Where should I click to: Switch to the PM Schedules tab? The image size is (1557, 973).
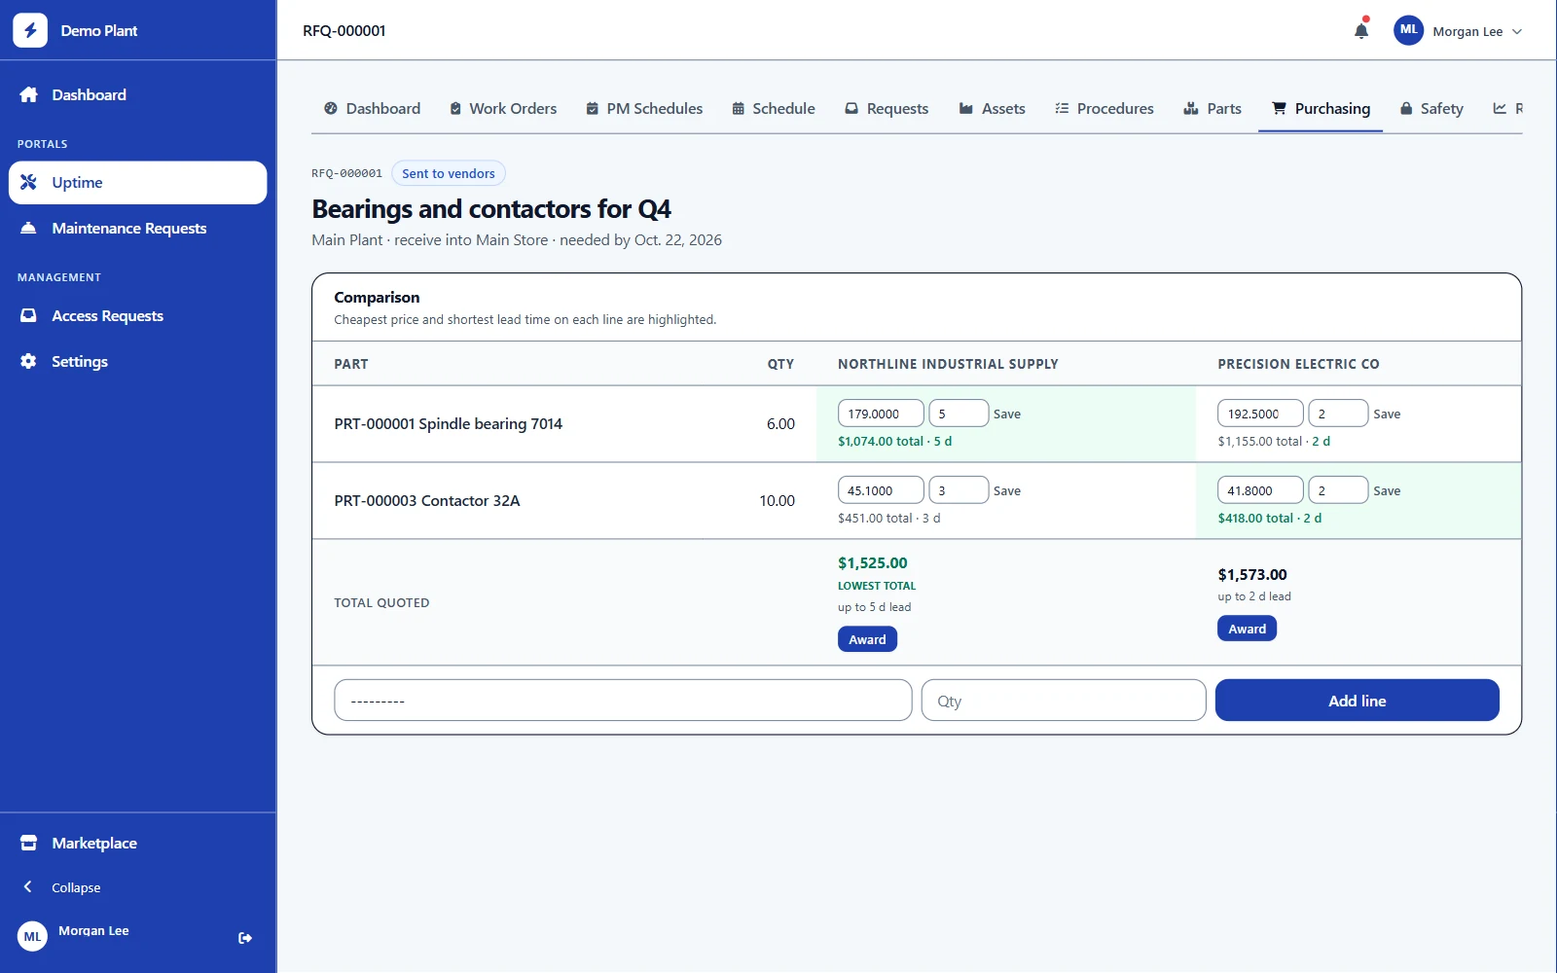pos(644,108)
